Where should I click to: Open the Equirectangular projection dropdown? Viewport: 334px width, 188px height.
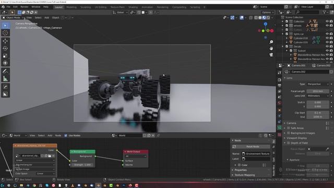[35, 164]
